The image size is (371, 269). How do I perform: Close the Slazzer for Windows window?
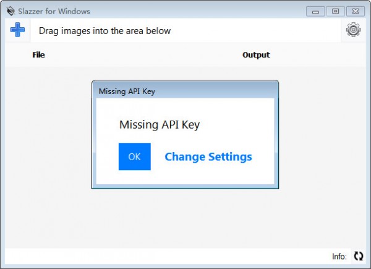(x=355, y=11)
